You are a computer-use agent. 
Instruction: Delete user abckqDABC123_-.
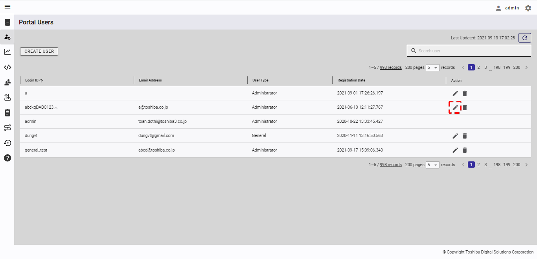coord(465,107)
